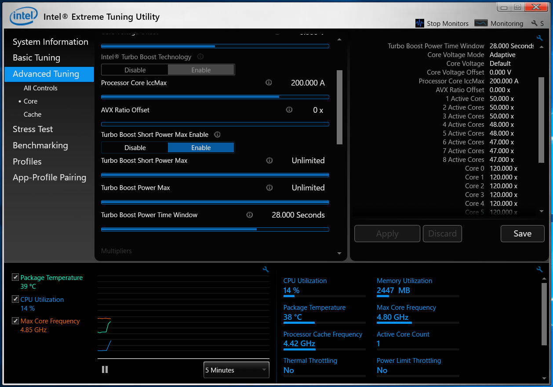Image resolution: width=553 pixels, height=387 pixels.
Task: Disable Turbo Boost Short Power Max
Action: tap(135, 148)
